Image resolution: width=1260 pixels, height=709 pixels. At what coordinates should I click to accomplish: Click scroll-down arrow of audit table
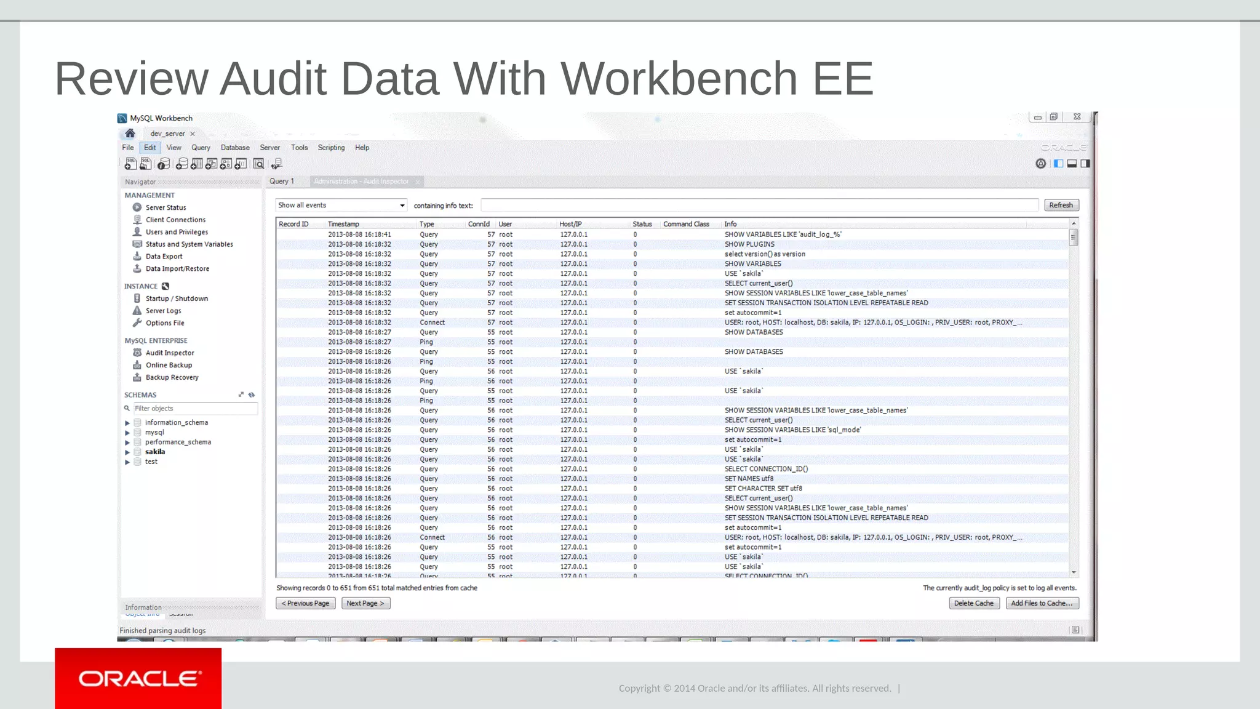(x=1074, y=572)
